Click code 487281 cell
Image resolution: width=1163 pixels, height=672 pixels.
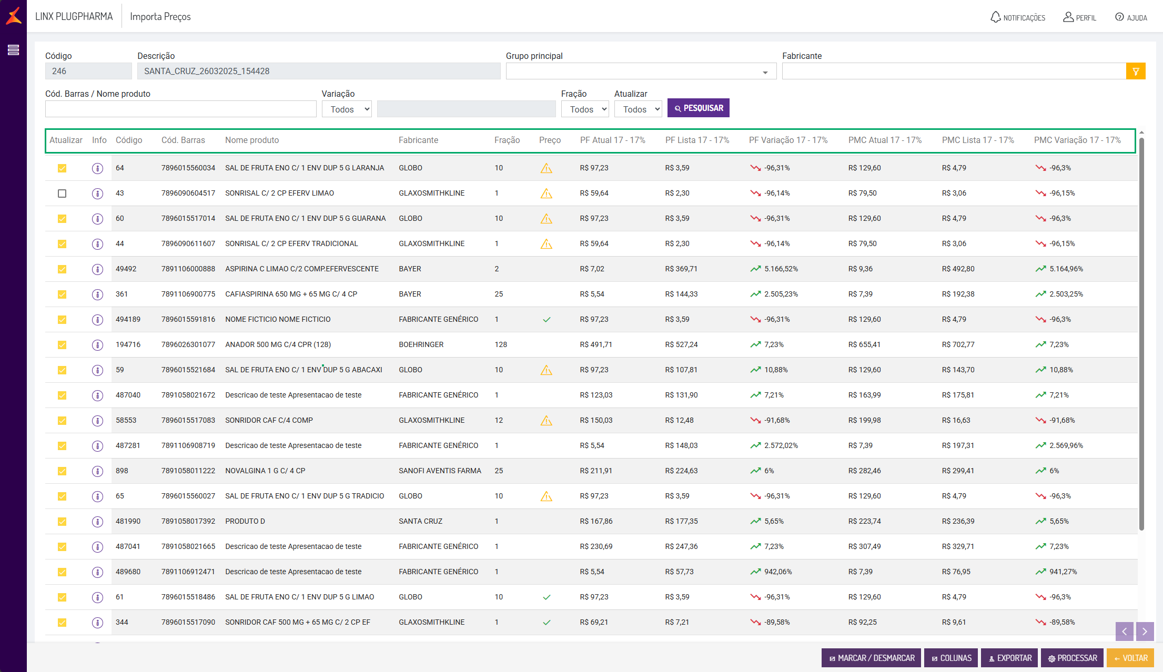click(x=128, y=446)
